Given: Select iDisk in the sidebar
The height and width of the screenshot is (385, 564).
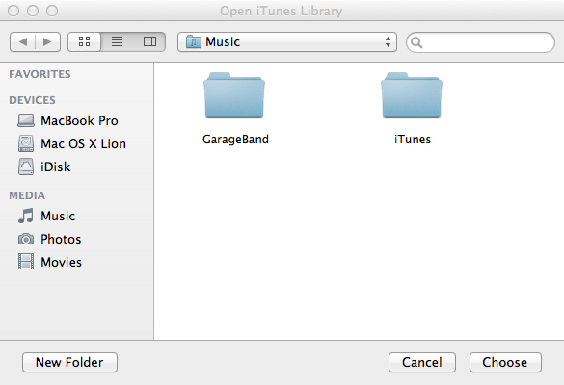Looking at the screenshot, I should pos(76,167).
